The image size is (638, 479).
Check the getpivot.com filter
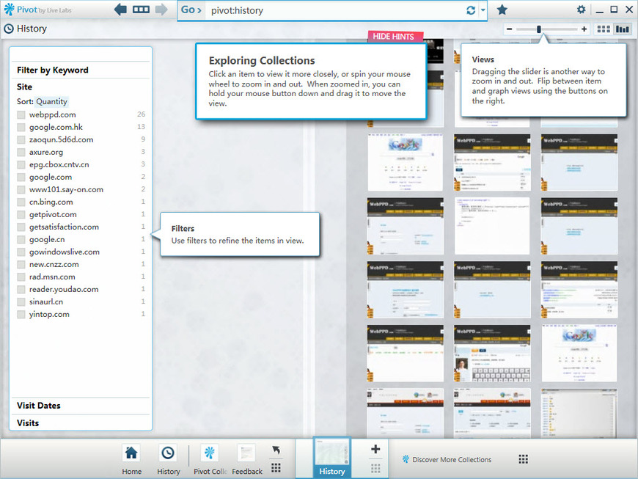[x=21, y=214]
